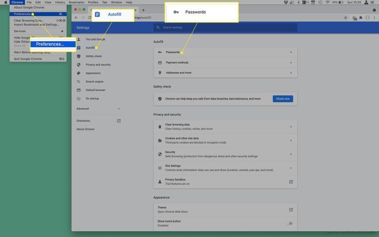Open About Chrome link in sidebar
379x237 pixels.
point(85,129)
